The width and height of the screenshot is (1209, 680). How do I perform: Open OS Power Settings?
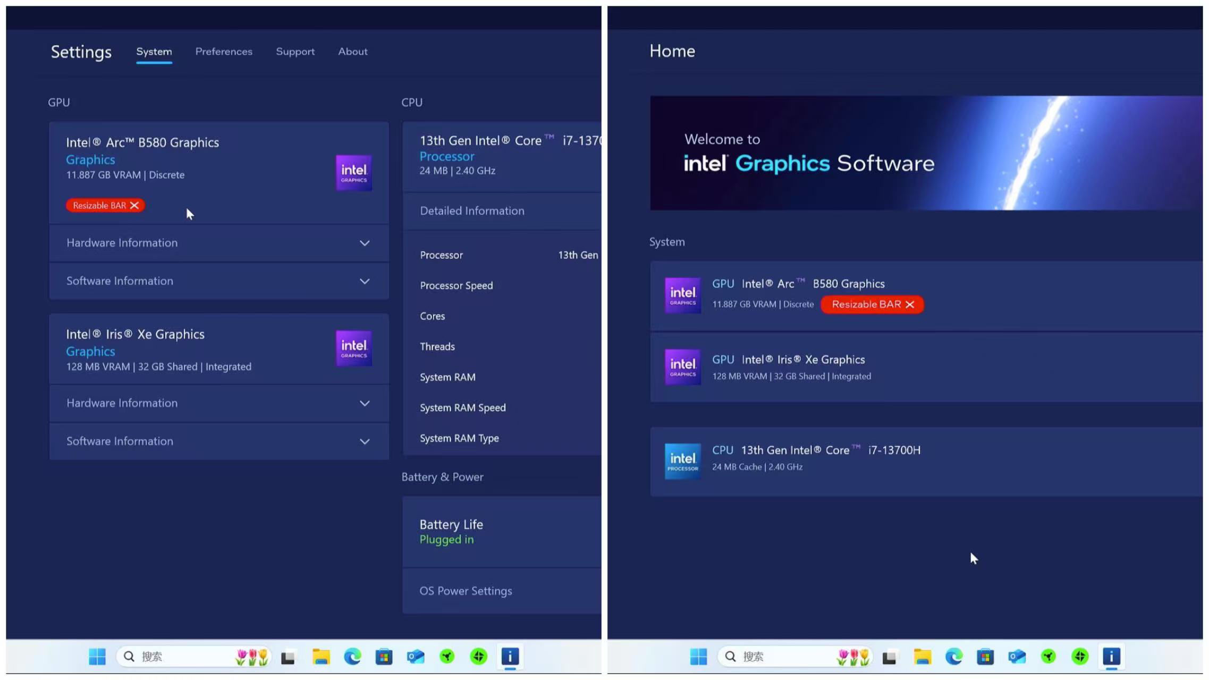coord(502,591)
